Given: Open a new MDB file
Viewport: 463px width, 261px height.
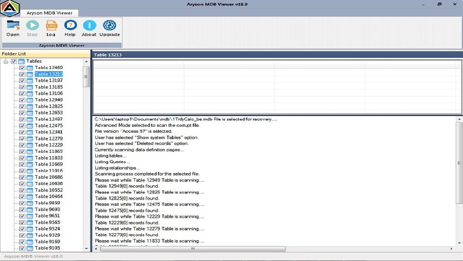Looking at the screenshot, I should click(x=13, y=28).
